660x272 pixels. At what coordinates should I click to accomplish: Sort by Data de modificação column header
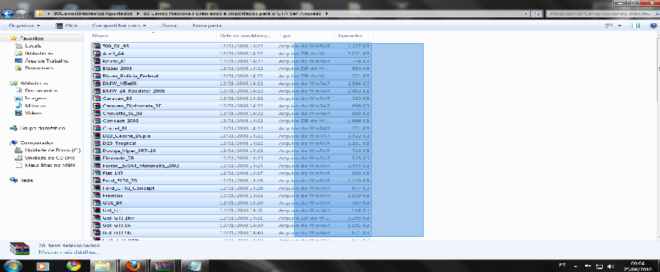point(247,36)
